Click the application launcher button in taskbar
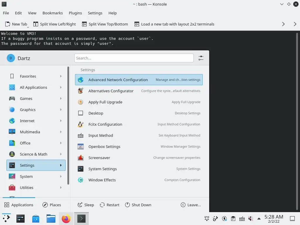 pos(6,219)
